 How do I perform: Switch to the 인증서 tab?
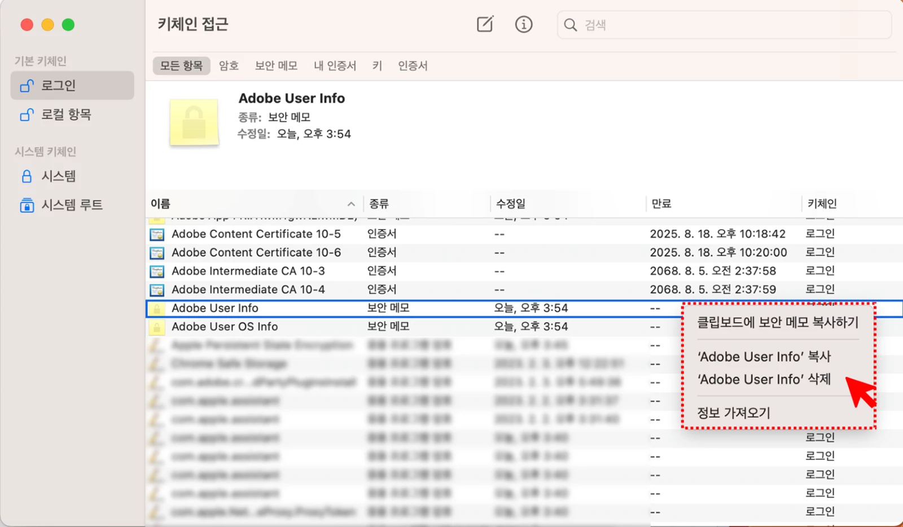pyautogui.click(x=413, y=66)
